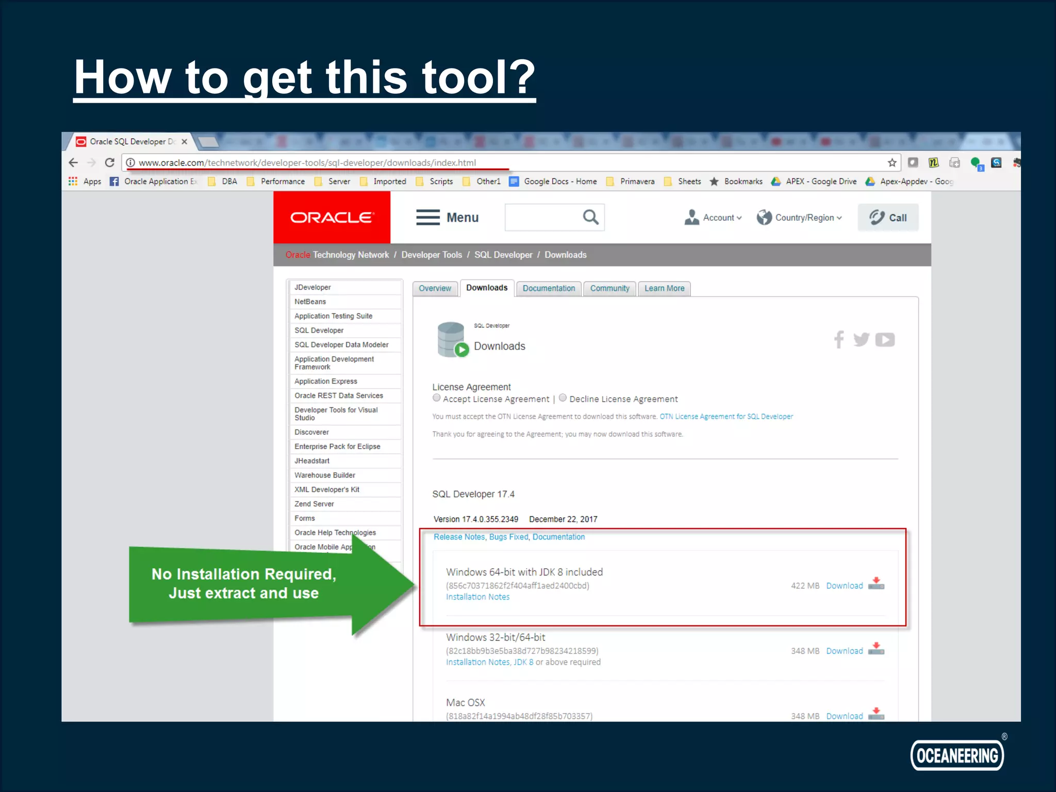Open Oracle REST Data Services sidebar item
Image resolution: width=1056 pixels, height=792 pixels.
coord(345,395)
